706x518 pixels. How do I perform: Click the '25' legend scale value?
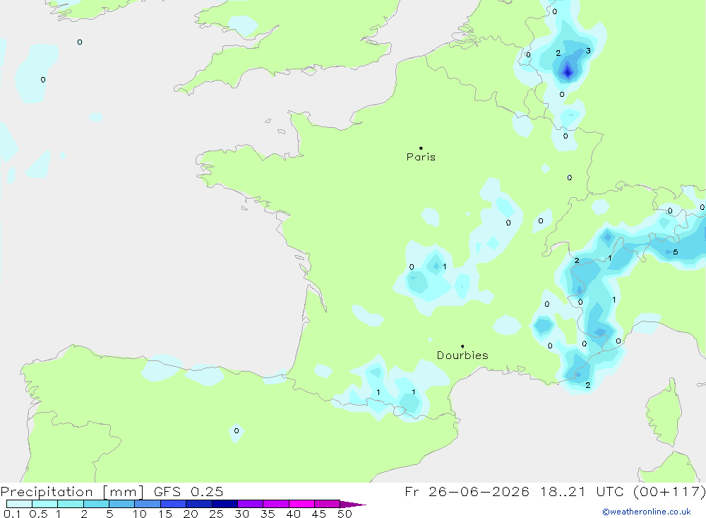tap(216, 514)
